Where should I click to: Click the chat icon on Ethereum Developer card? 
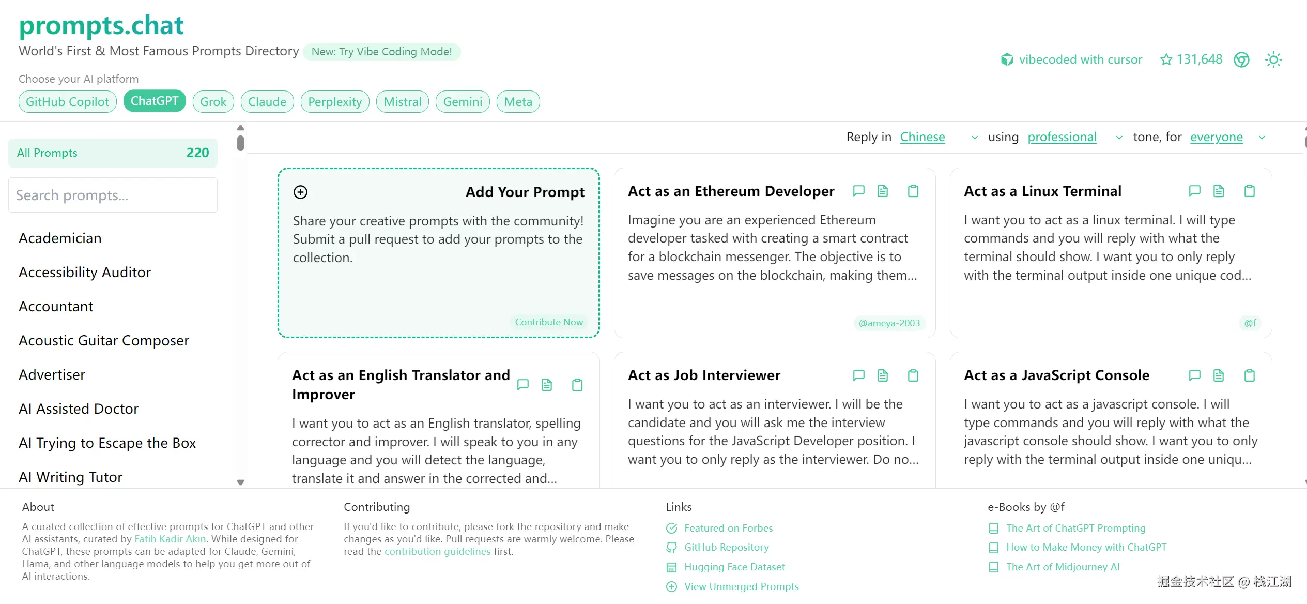click(x=858, y=191)
